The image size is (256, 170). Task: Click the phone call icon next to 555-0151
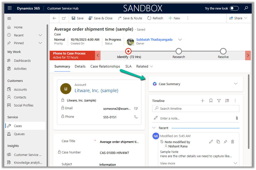tap(136, 117)
